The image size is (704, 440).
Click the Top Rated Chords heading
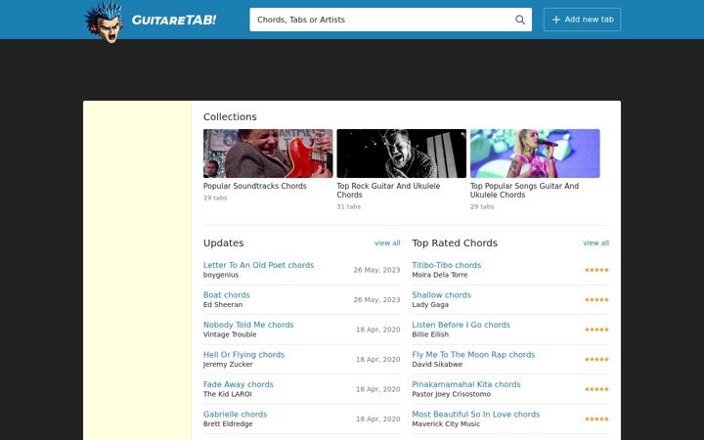455,242
